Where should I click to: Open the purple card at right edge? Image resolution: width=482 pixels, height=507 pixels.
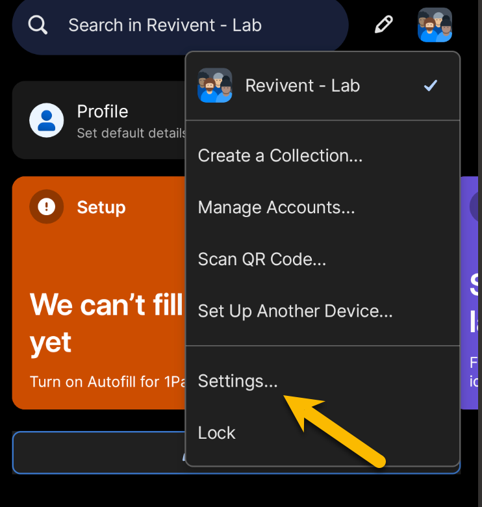pos(469,292)
